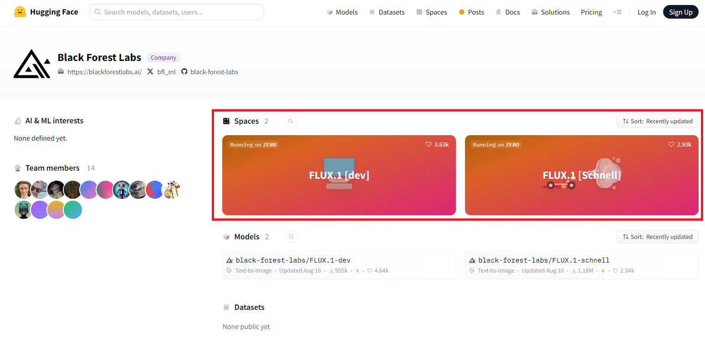This screenshot has width=705, height=349.
Task: Open Spaces in the top navigation
Action: 431,12
